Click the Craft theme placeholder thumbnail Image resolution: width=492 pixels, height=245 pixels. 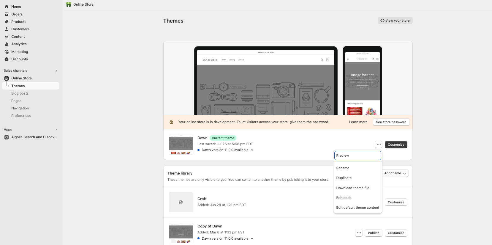click(181, 202)
